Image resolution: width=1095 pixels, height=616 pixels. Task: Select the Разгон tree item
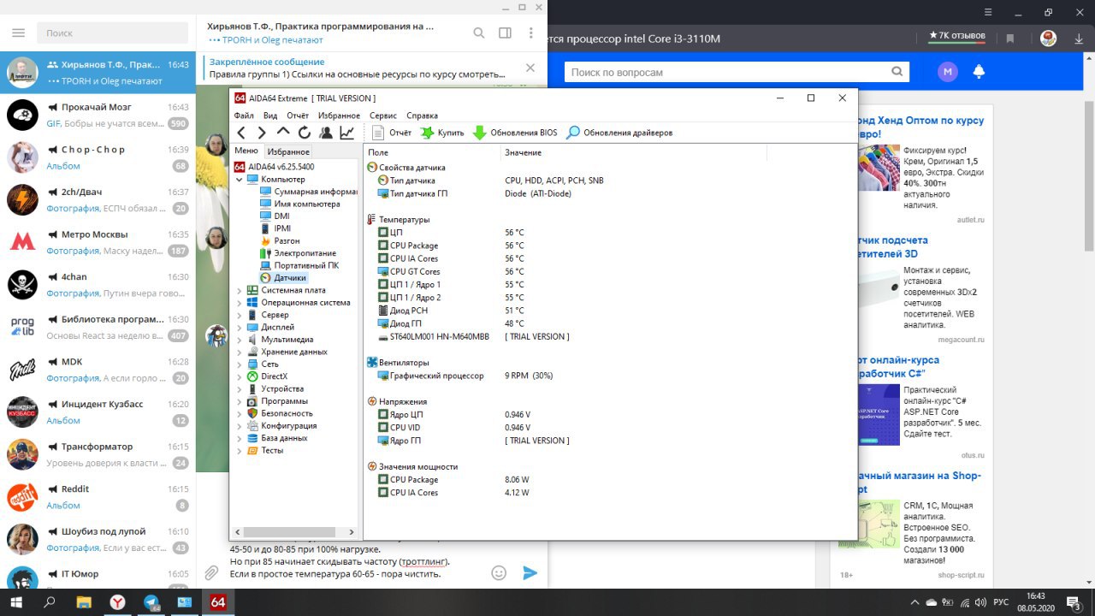click(280, 241)
